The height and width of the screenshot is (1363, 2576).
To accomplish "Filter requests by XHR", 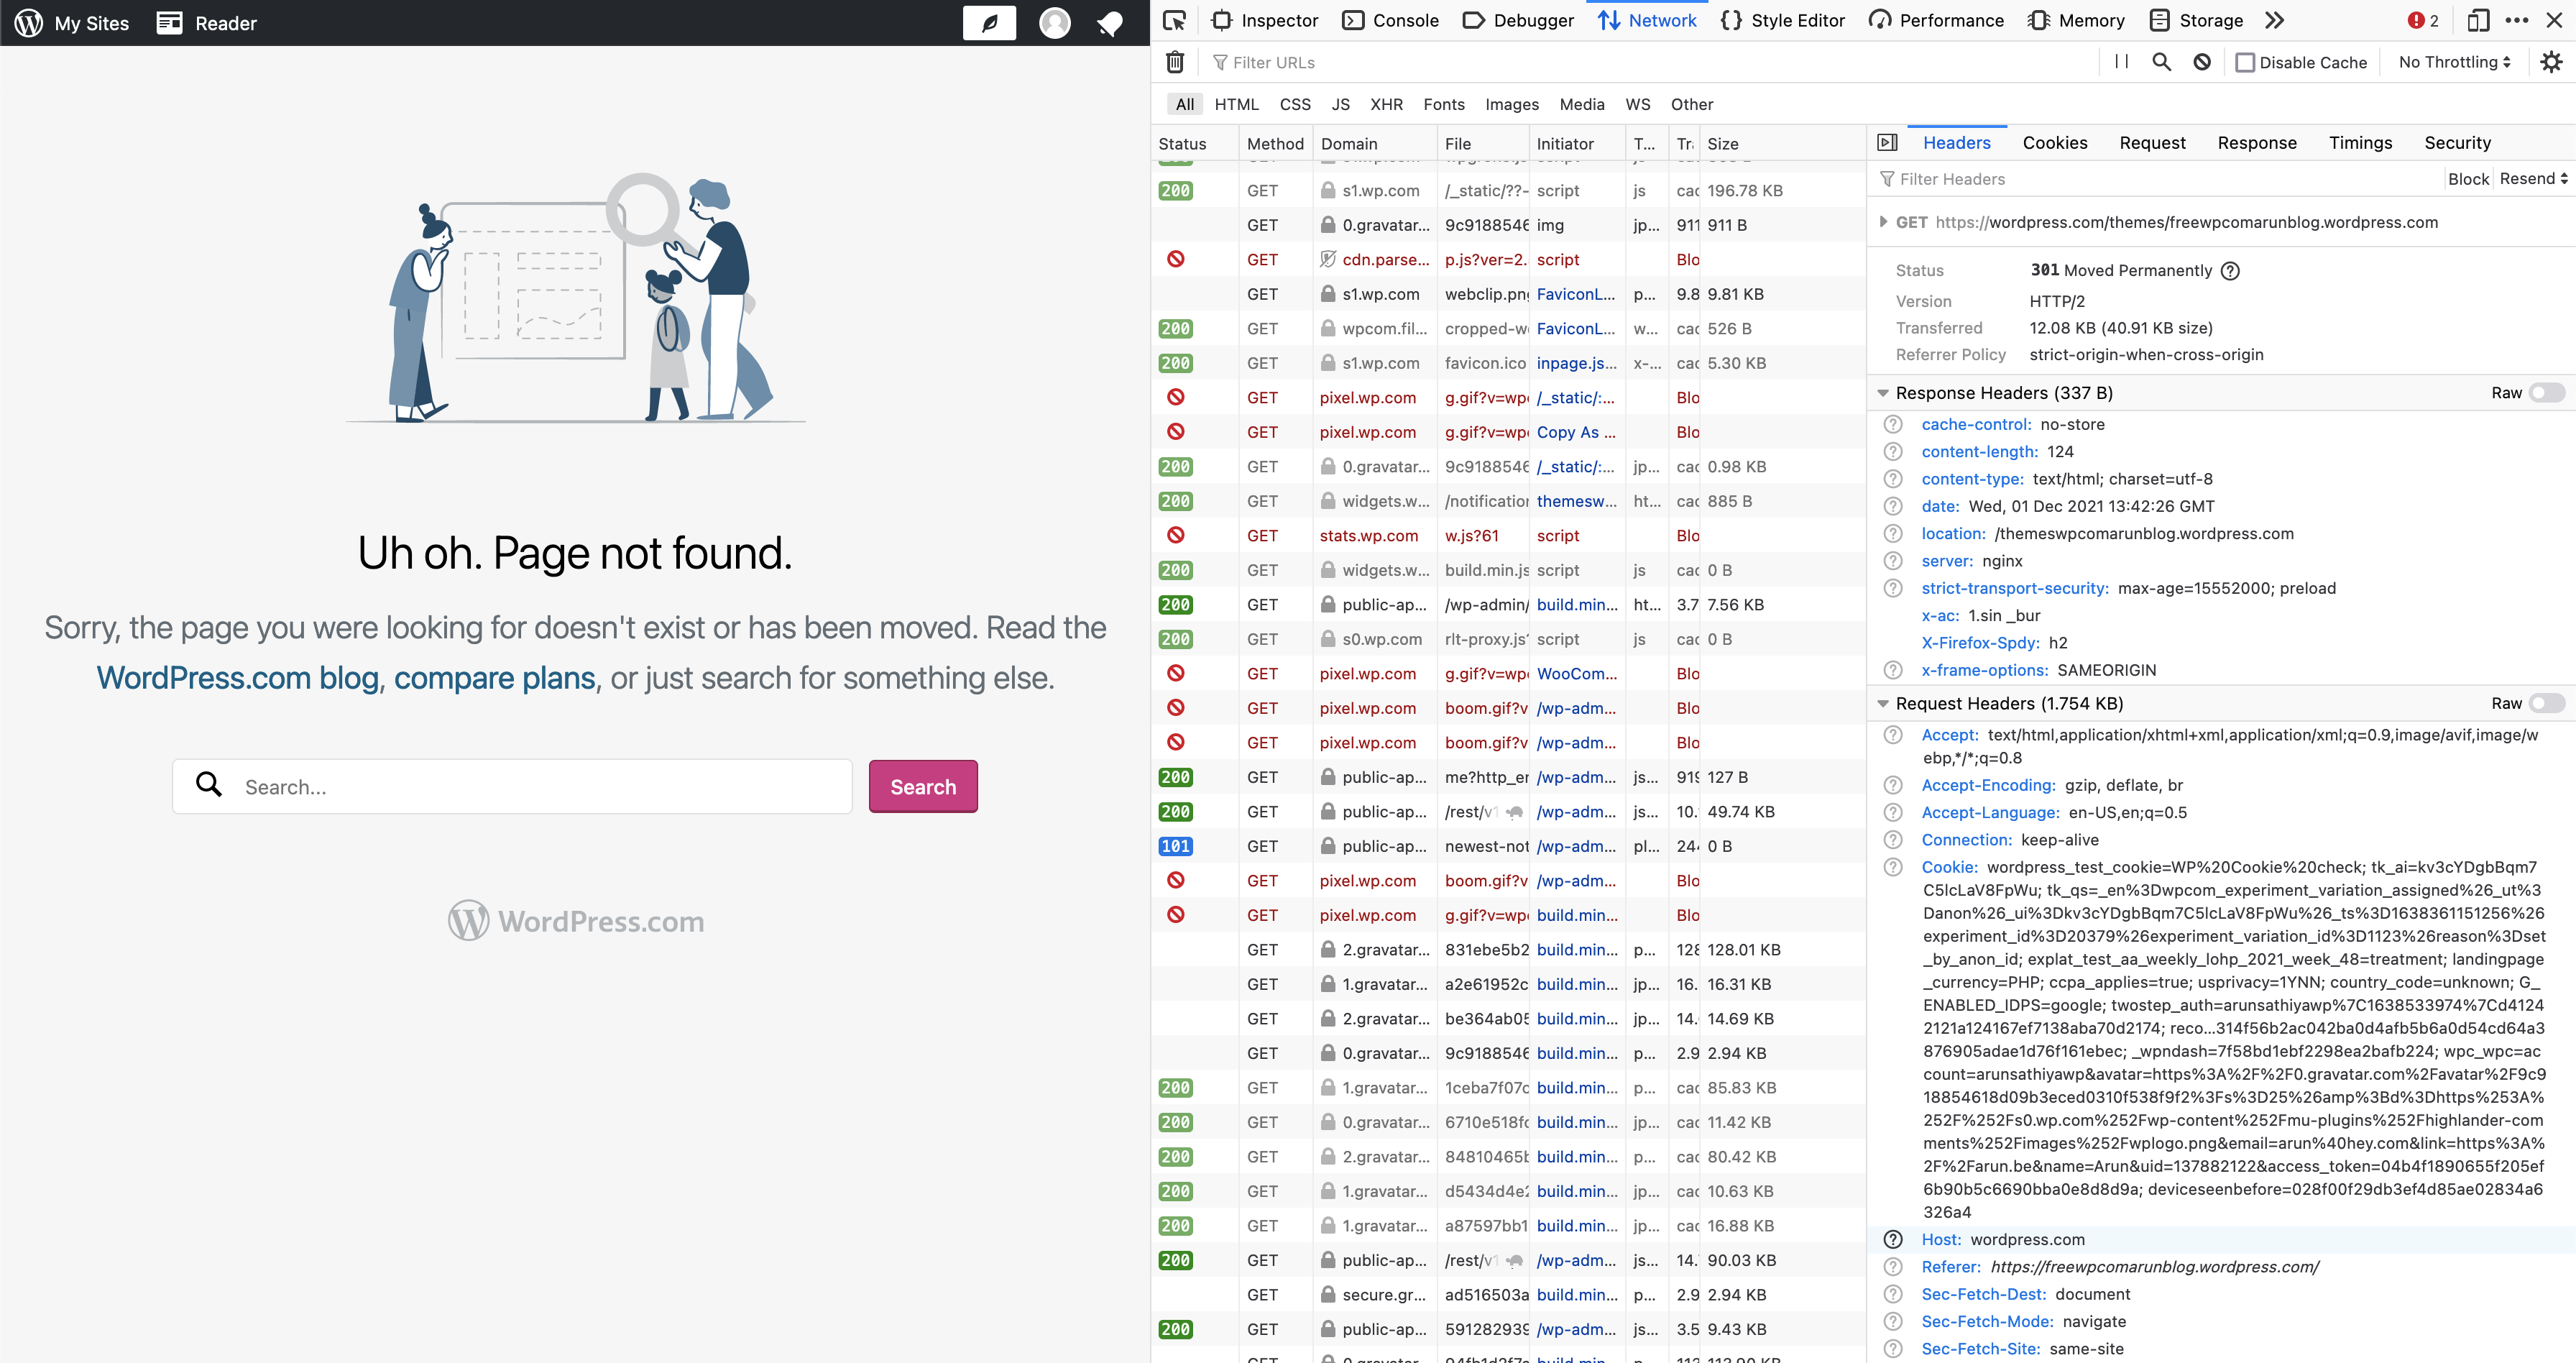I will click(x=1386, y=104).
